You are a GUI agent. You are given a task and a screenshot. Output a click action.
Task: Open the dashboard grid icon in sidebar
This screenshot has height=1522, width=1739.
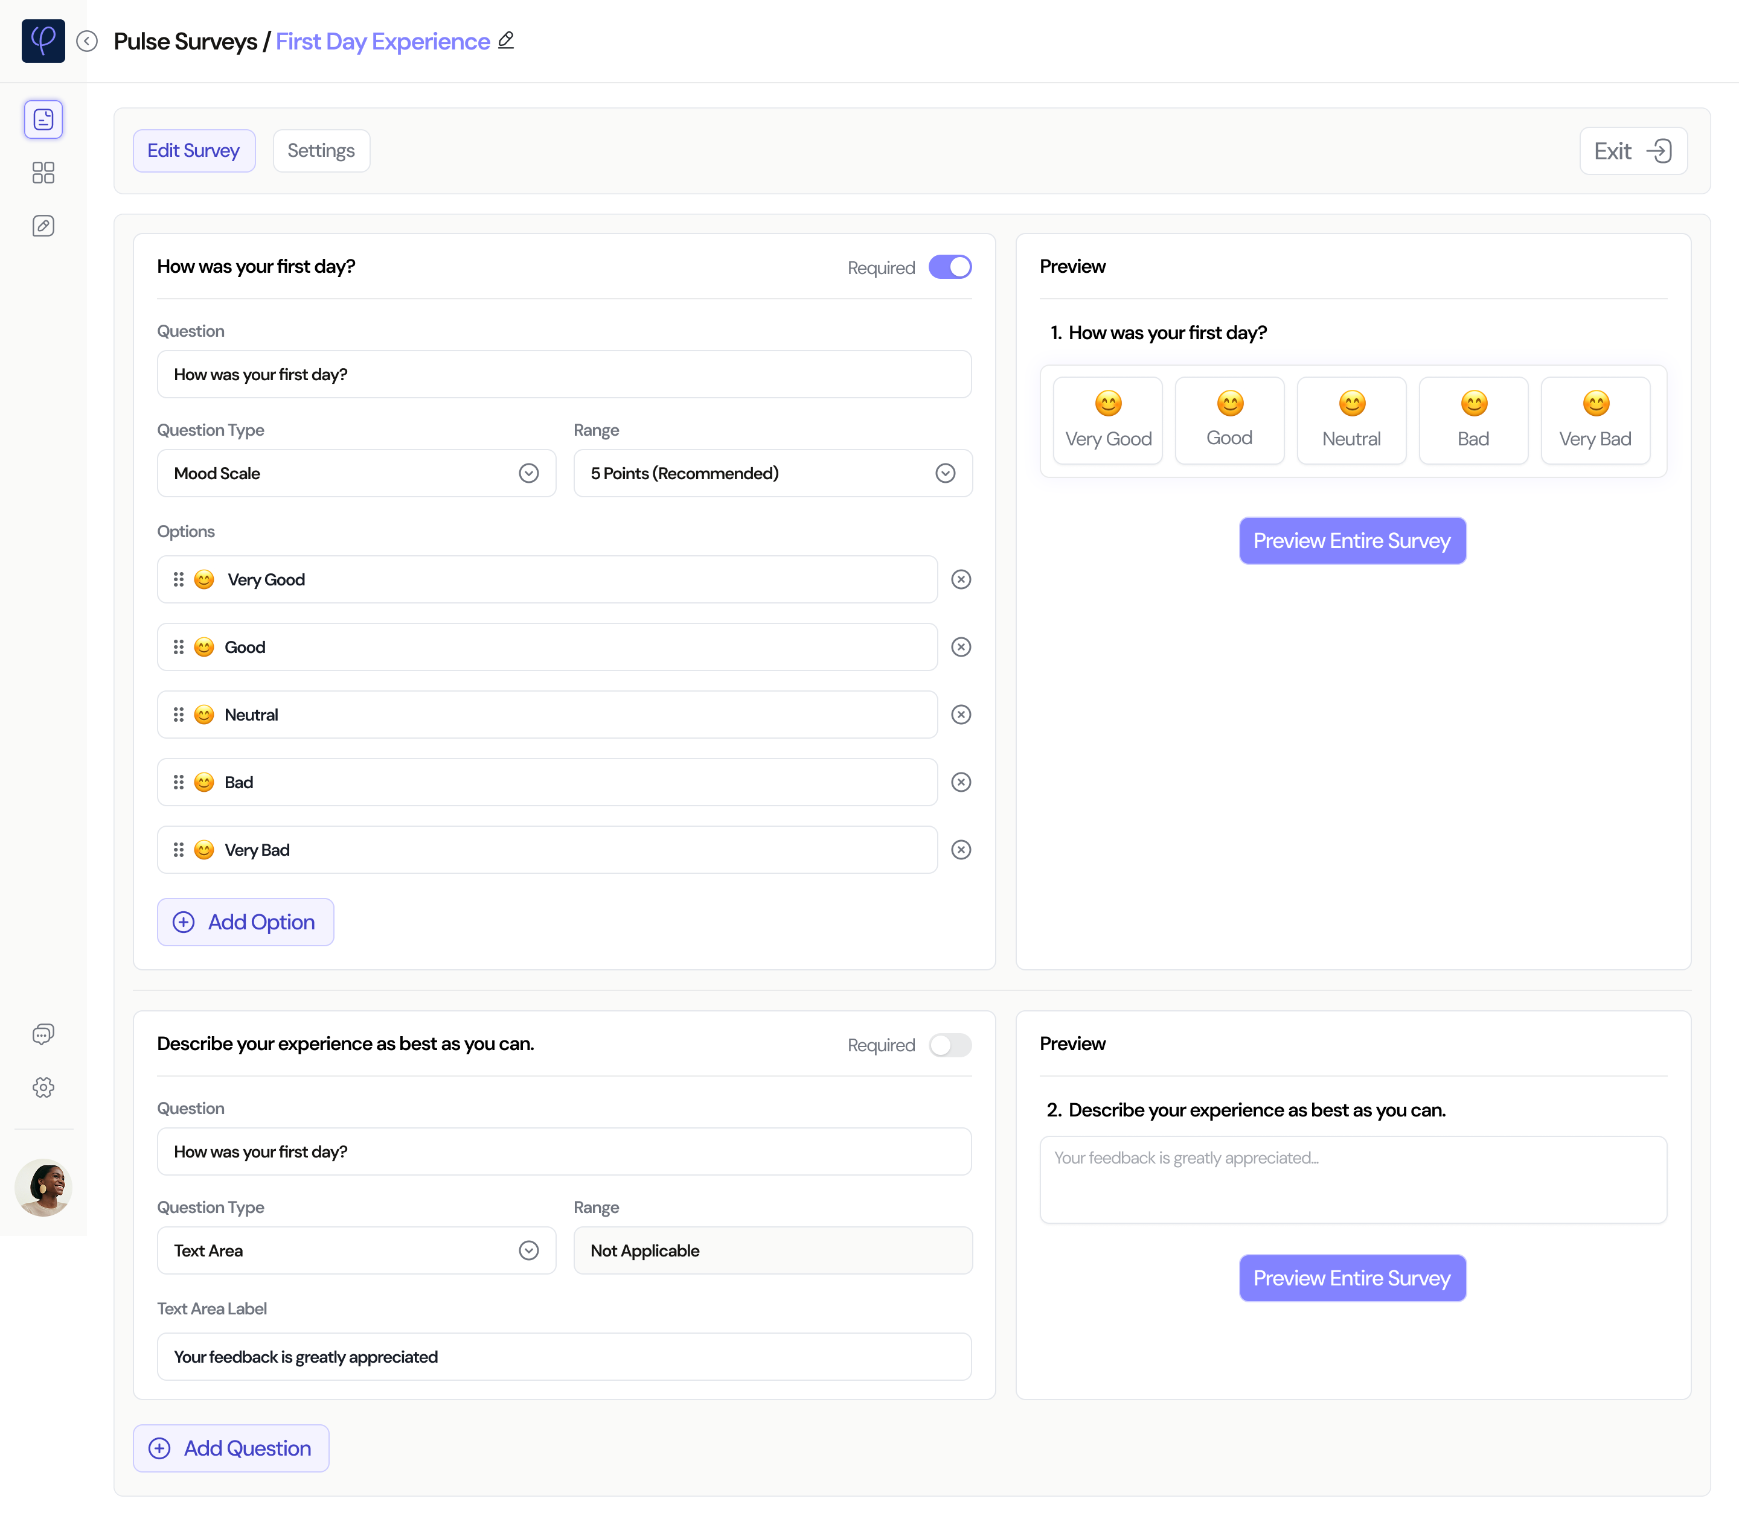[x=43, y=173]
